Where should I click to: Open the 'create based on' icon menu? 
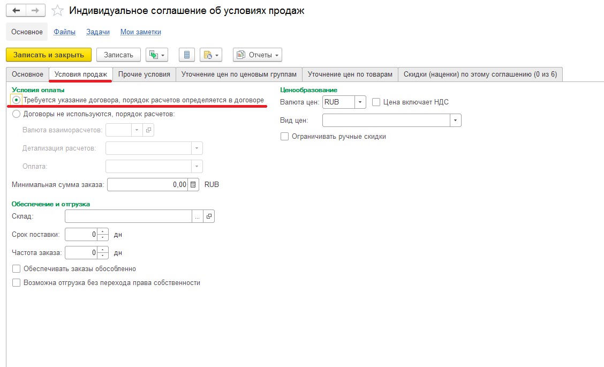click(157, 55)
